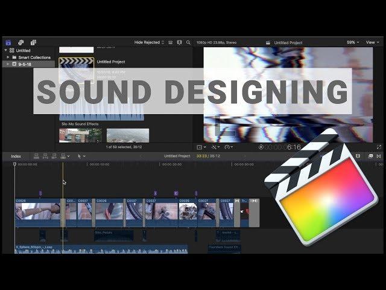Expand the 9-5-18 event

click(x=8, y=64)
